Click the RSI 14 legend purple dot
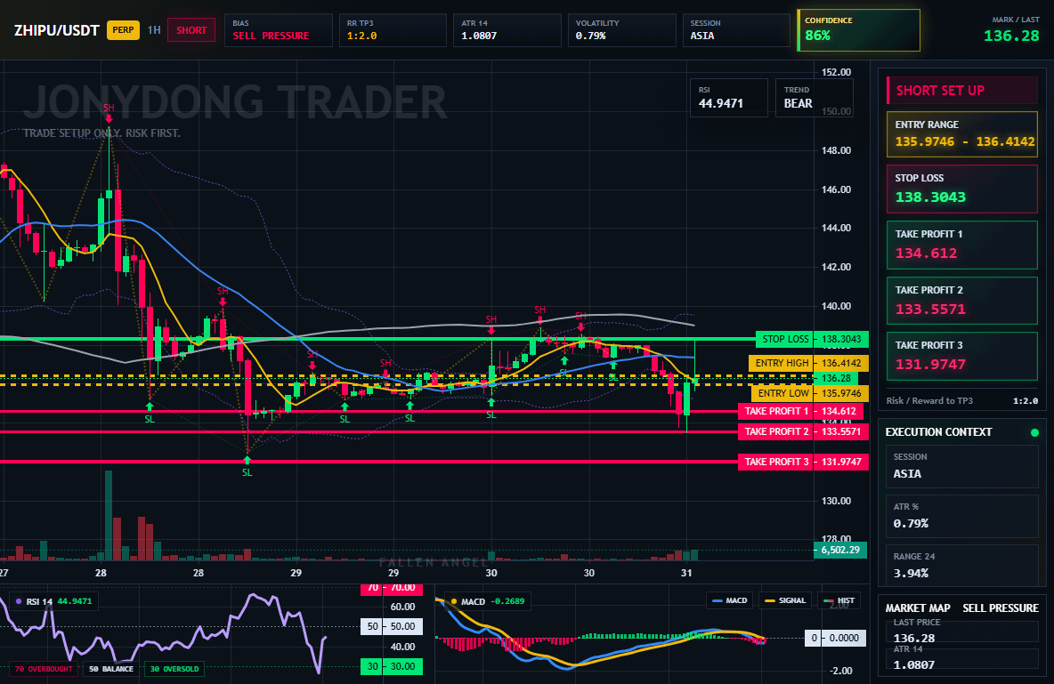The width and height of the screenshot is (1054, 684). point(18,601)
